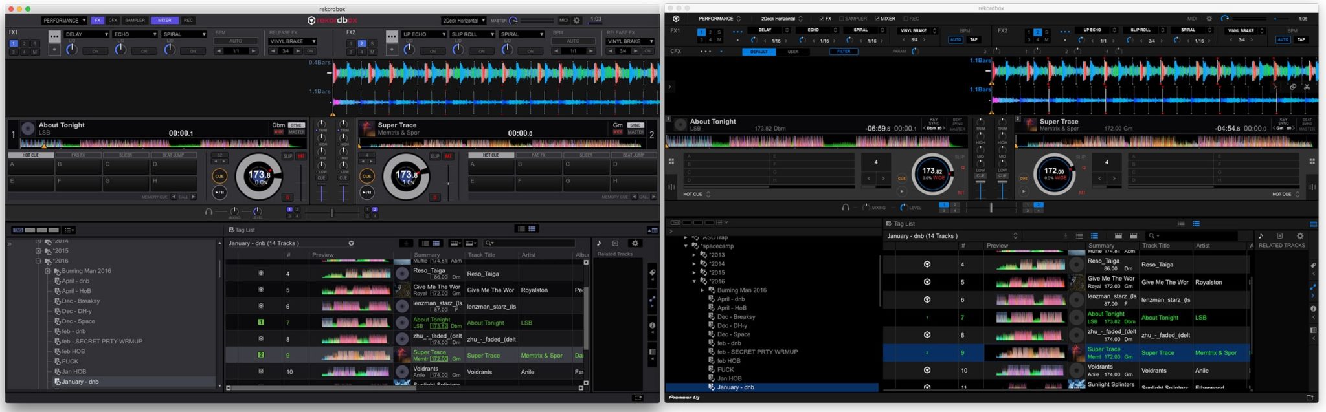Image resolution: width=1326 pixels, height=412 pixels.
Task: Click deck 2 play button in right window
Action: click(x=1024, y=191)
